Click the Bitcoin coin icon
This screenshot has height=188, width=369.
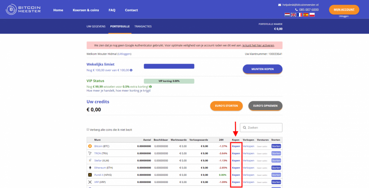(x=90, y=146)
